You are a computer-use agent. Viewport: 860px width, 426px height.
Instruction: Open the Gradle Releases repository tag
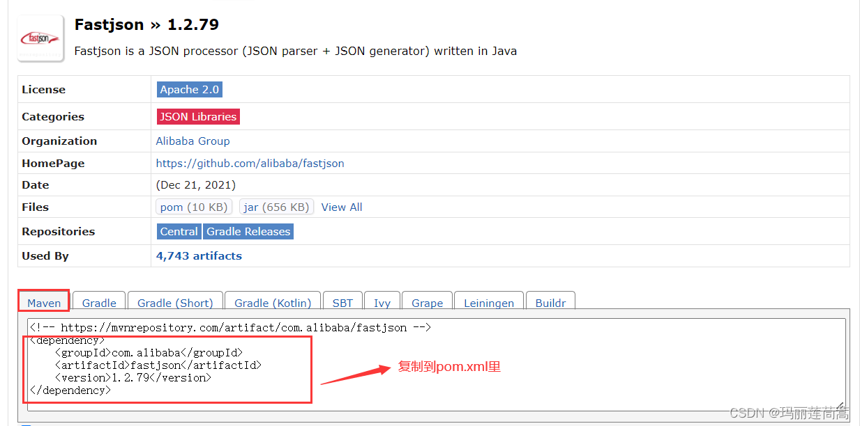click(248, 231)
